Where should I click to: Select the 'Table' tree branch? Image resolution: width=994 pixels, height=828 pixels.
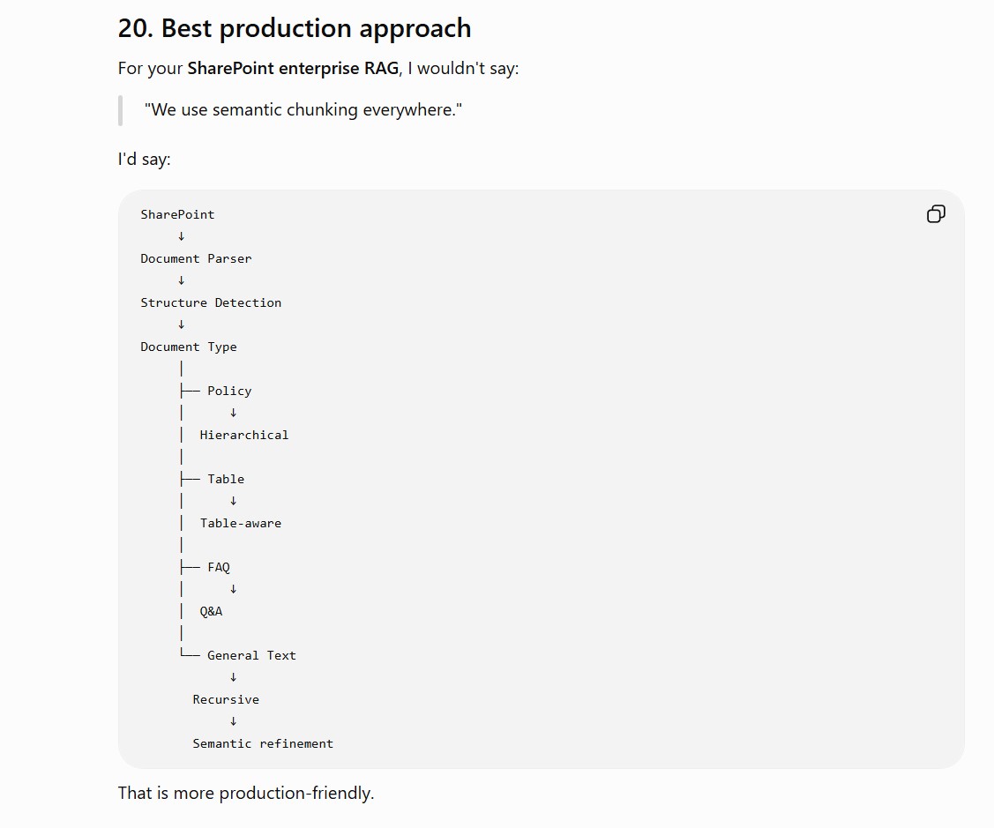pos(226,480)
